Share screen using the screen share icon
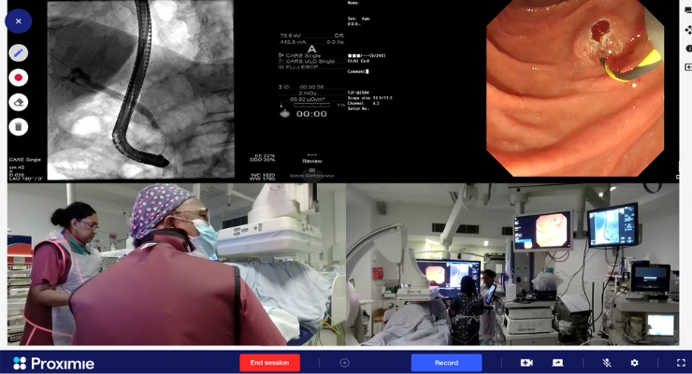 (557, 363)
